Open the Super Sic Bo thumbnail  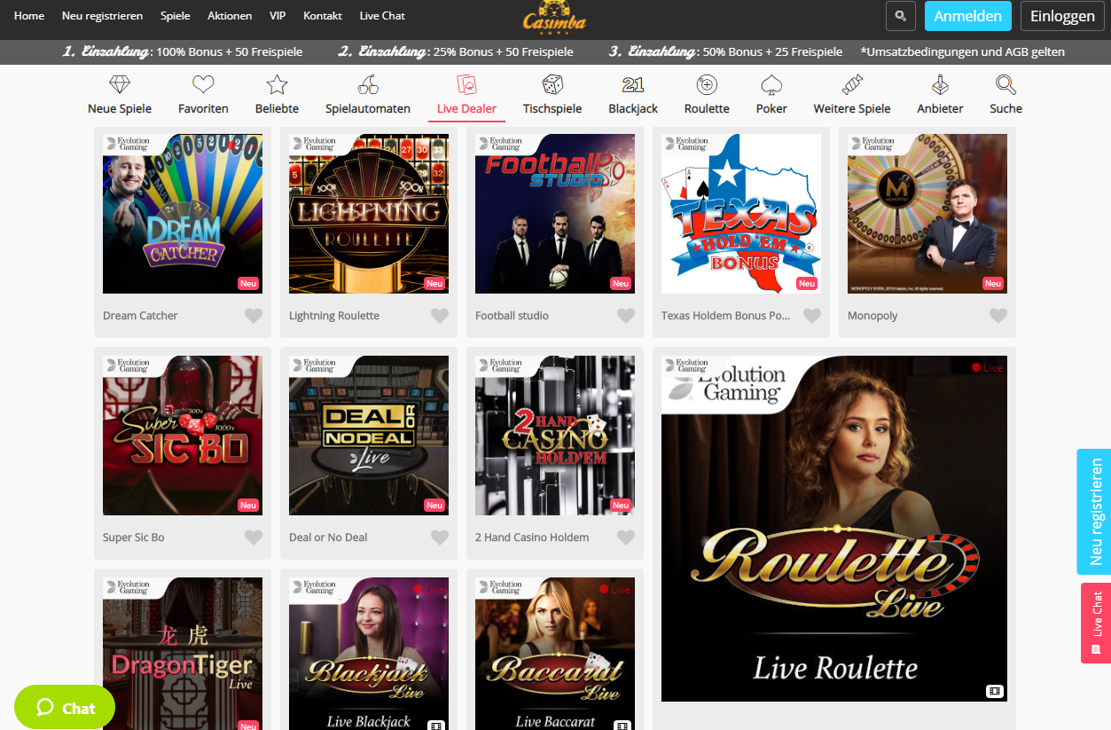pyautogui.click(x=183, y=436)
